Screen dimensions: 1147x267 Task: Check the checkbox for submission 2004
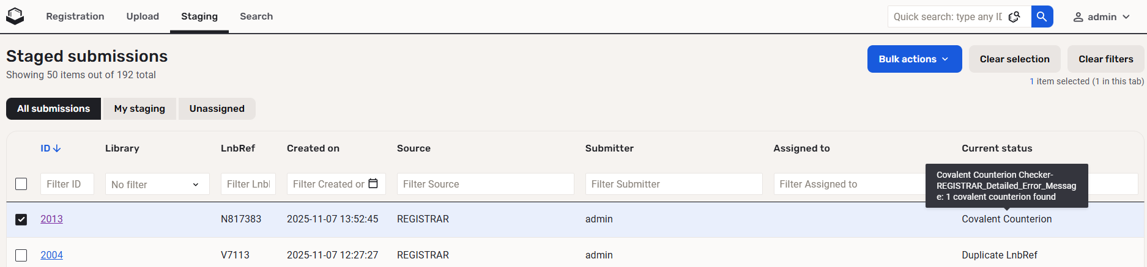point(21,255)
